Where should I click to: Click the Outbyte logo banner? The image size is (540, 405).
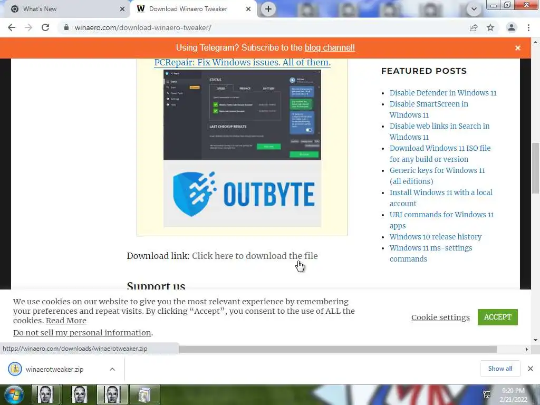click(242, 194)
